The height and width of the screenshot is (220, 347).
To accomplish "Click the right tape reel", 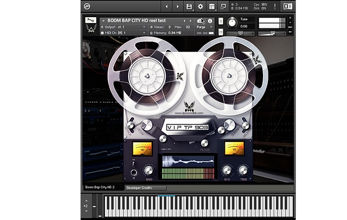I will click(229, 76).
